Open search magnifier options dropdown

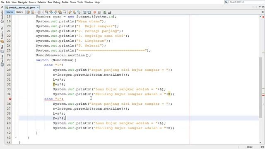click(227, 2)
